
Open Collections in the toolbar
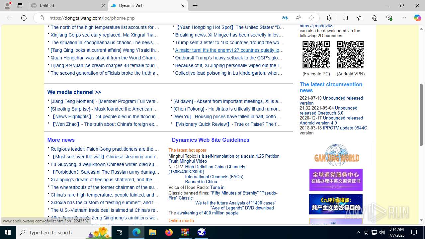pyautogui.click(x=375, y=18)
